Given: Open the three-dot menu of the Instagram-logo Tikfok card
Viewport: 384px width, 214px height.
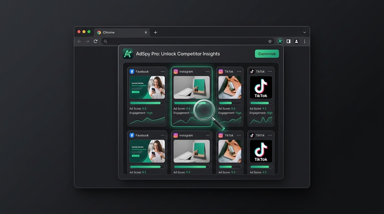Looking at the screenshot, I should 239,135.
